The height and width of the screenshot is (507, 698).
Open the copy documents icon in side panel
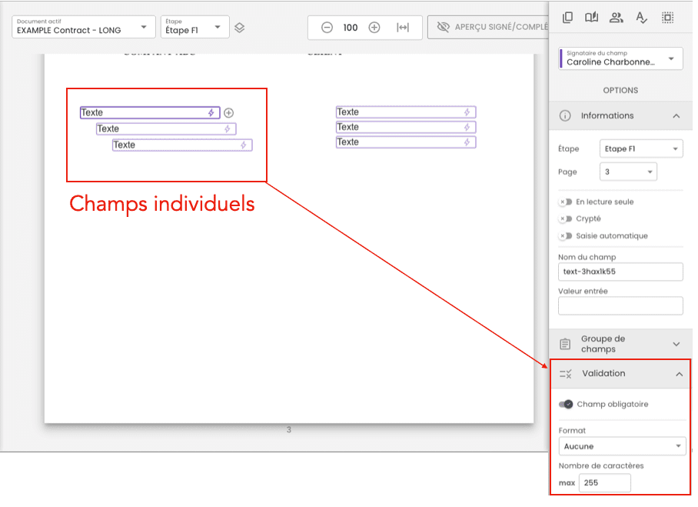point(567,18)
